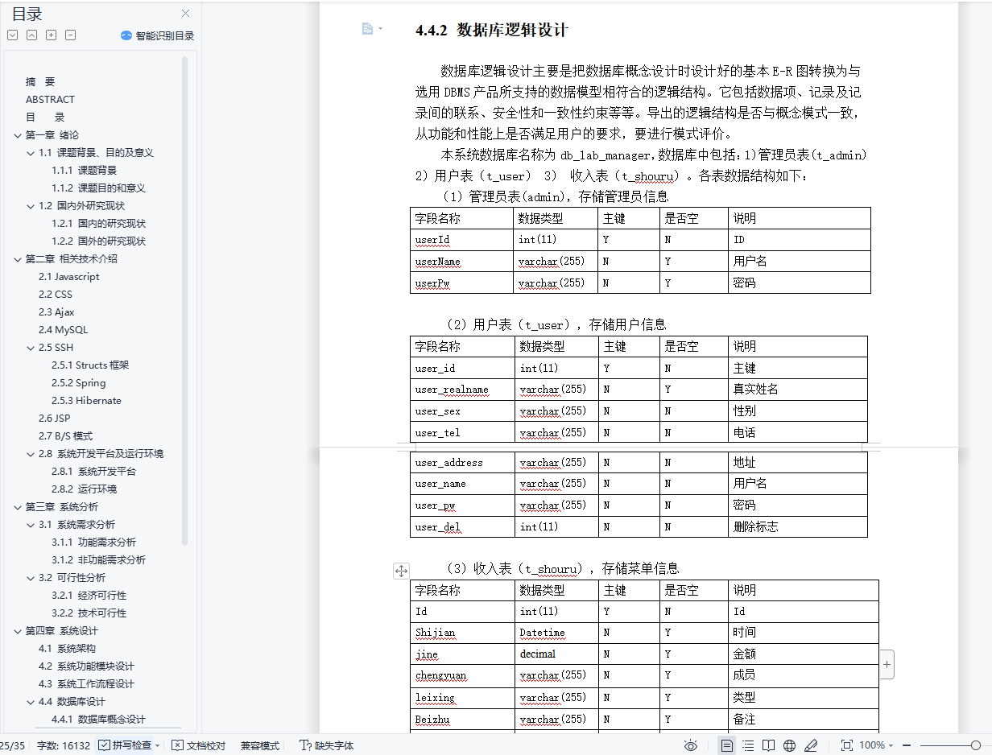This screenshot has height=755, width=992.
Task: Click the chengyuan field cell
Action: tap(462, 675)
